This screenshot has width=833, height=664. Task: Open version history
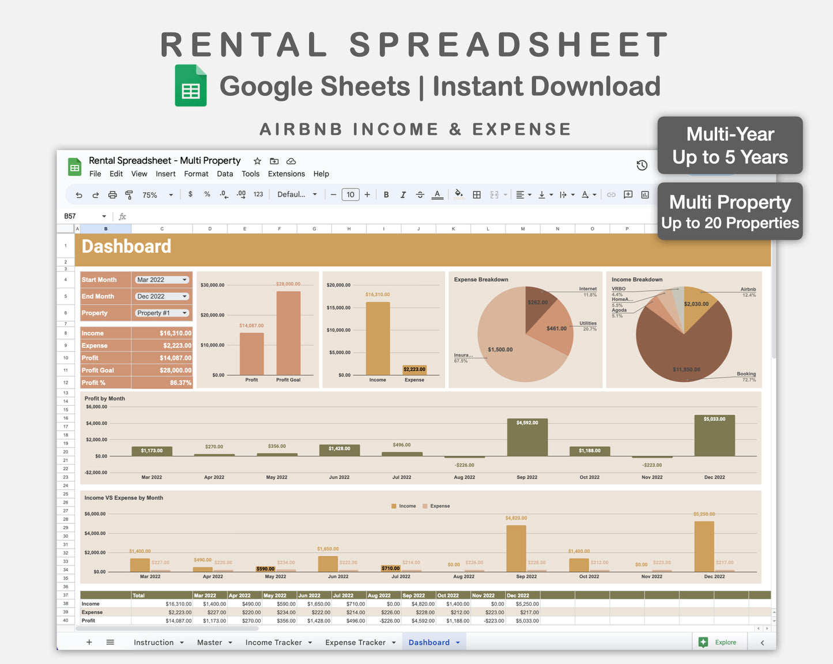point(642,165)
